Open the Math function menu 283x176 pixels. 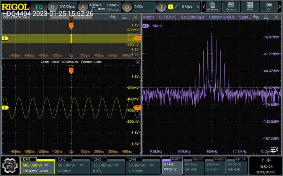250,6
